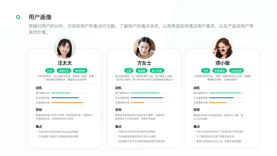Click the 痛点 heading in 项小姐's card
Image resolution: width=277 pixels, height=156 pixels.
(x=197, y=127)
